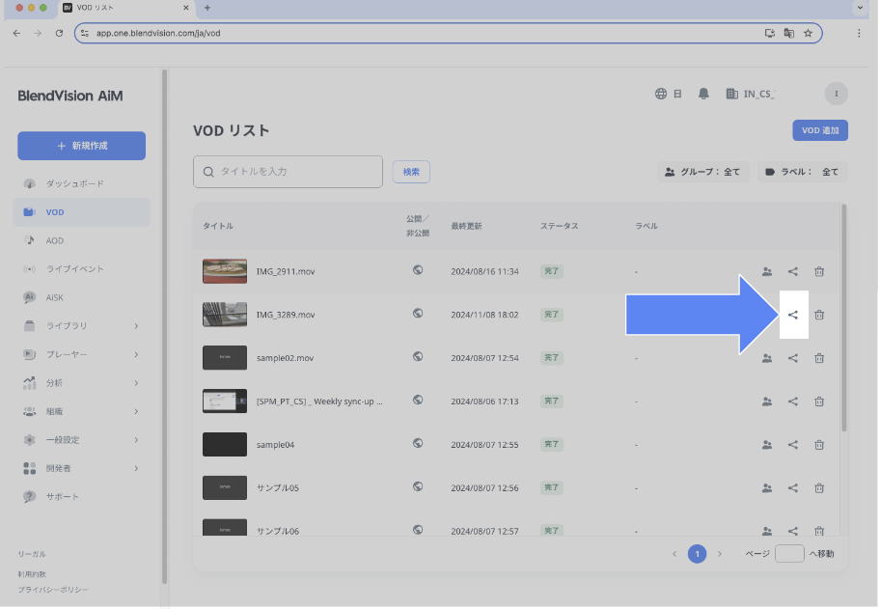Go to next page arrow
Viewport: 880px width, 609px height.
(x=720, y=554)
